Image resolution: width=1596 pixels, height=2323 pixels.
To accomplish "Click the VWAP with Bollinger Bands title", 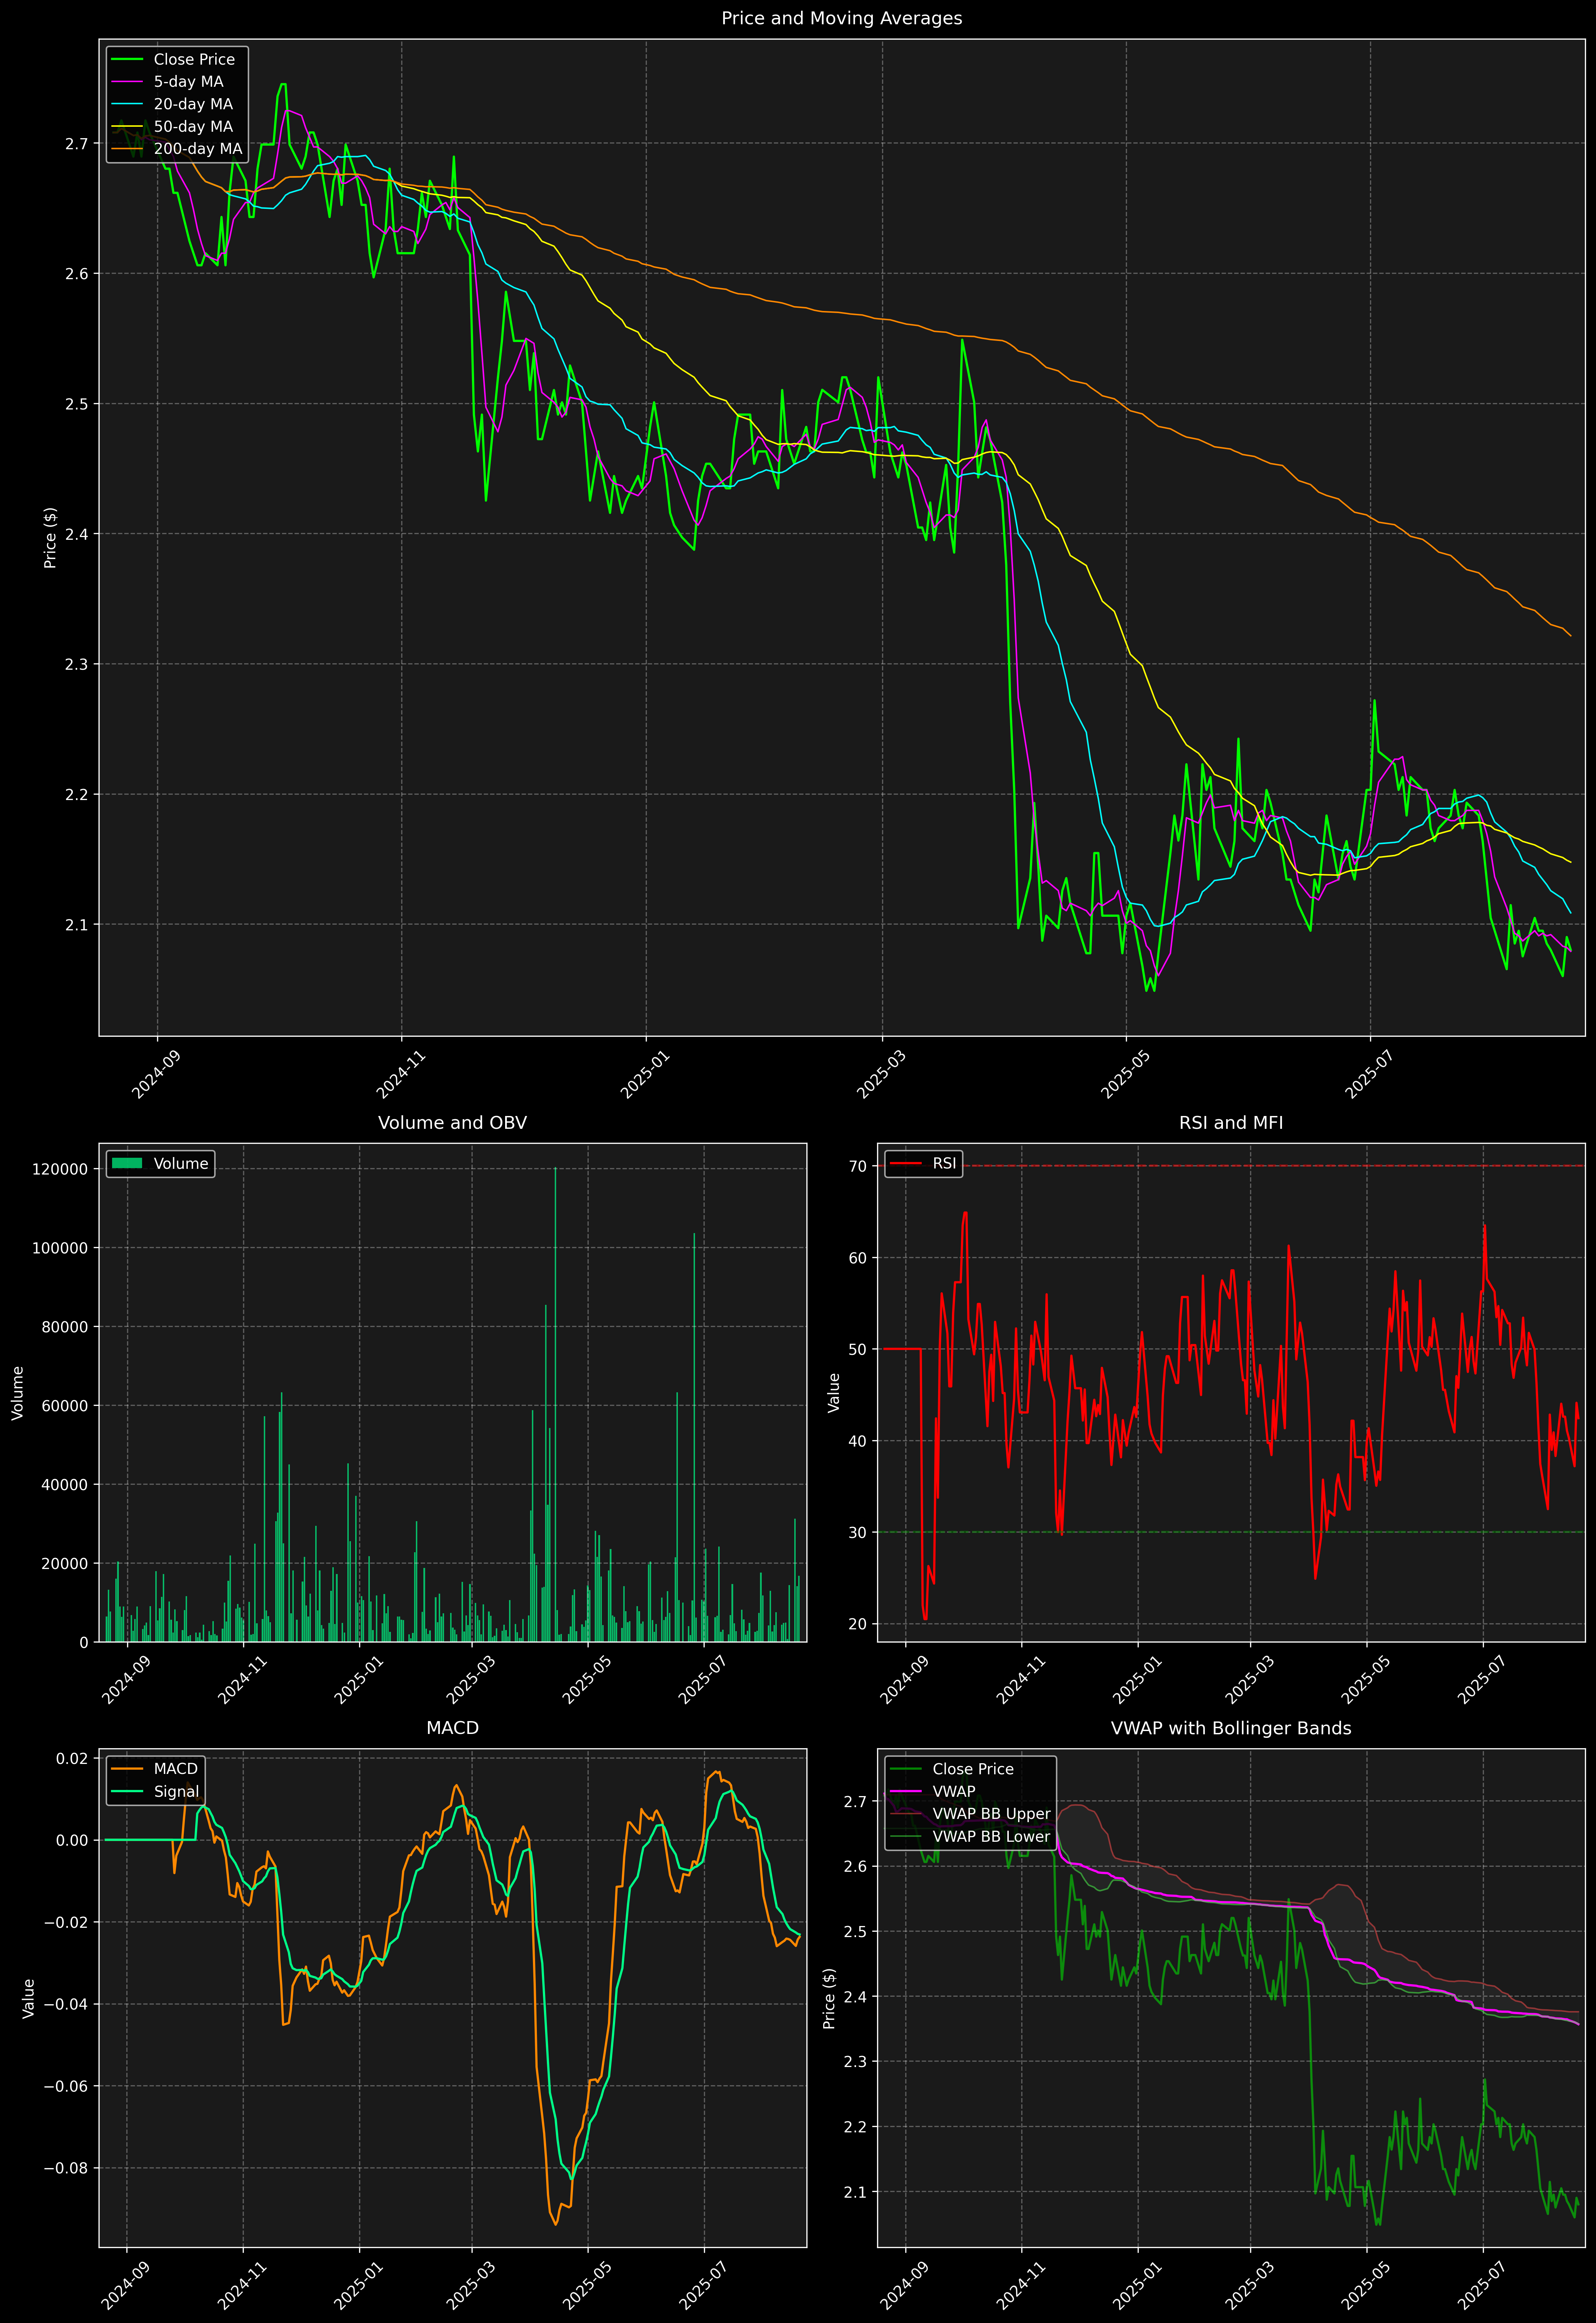I will click(1230, 1728).
